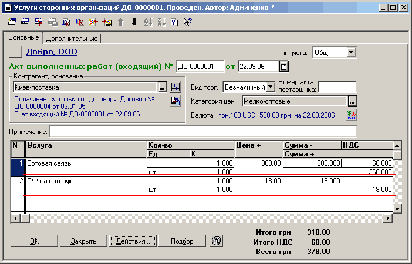
Task: Click the table icon beside Киев-поставка field
Action: (175, 87)
